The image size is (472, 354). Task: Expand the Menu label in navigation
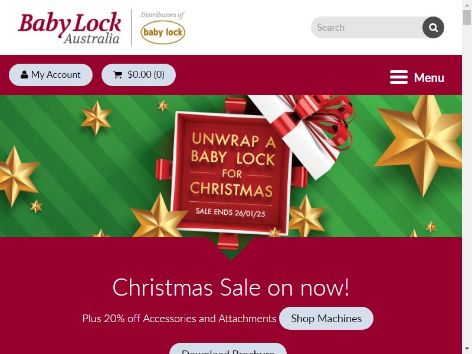pyautogui.click(x=429, y=78)
